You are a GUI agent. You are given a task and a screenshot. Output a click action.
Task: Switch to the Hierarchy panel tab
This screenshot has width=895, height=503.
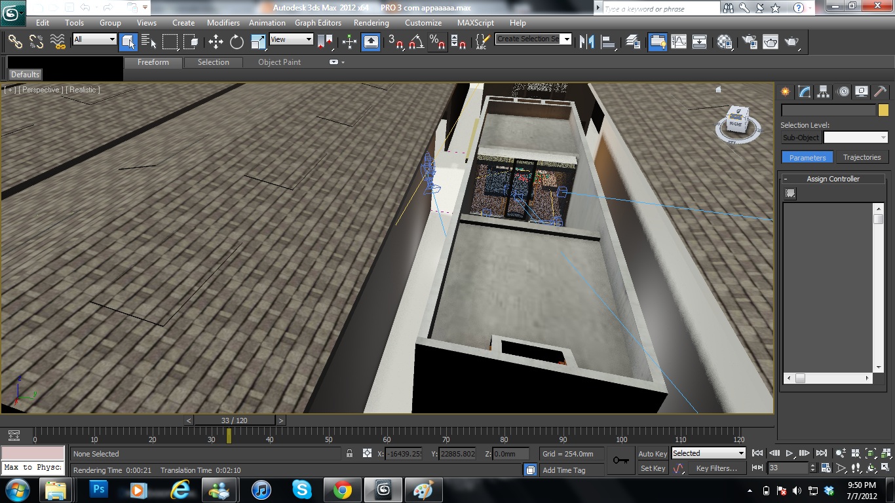click(x=824, y=92)
